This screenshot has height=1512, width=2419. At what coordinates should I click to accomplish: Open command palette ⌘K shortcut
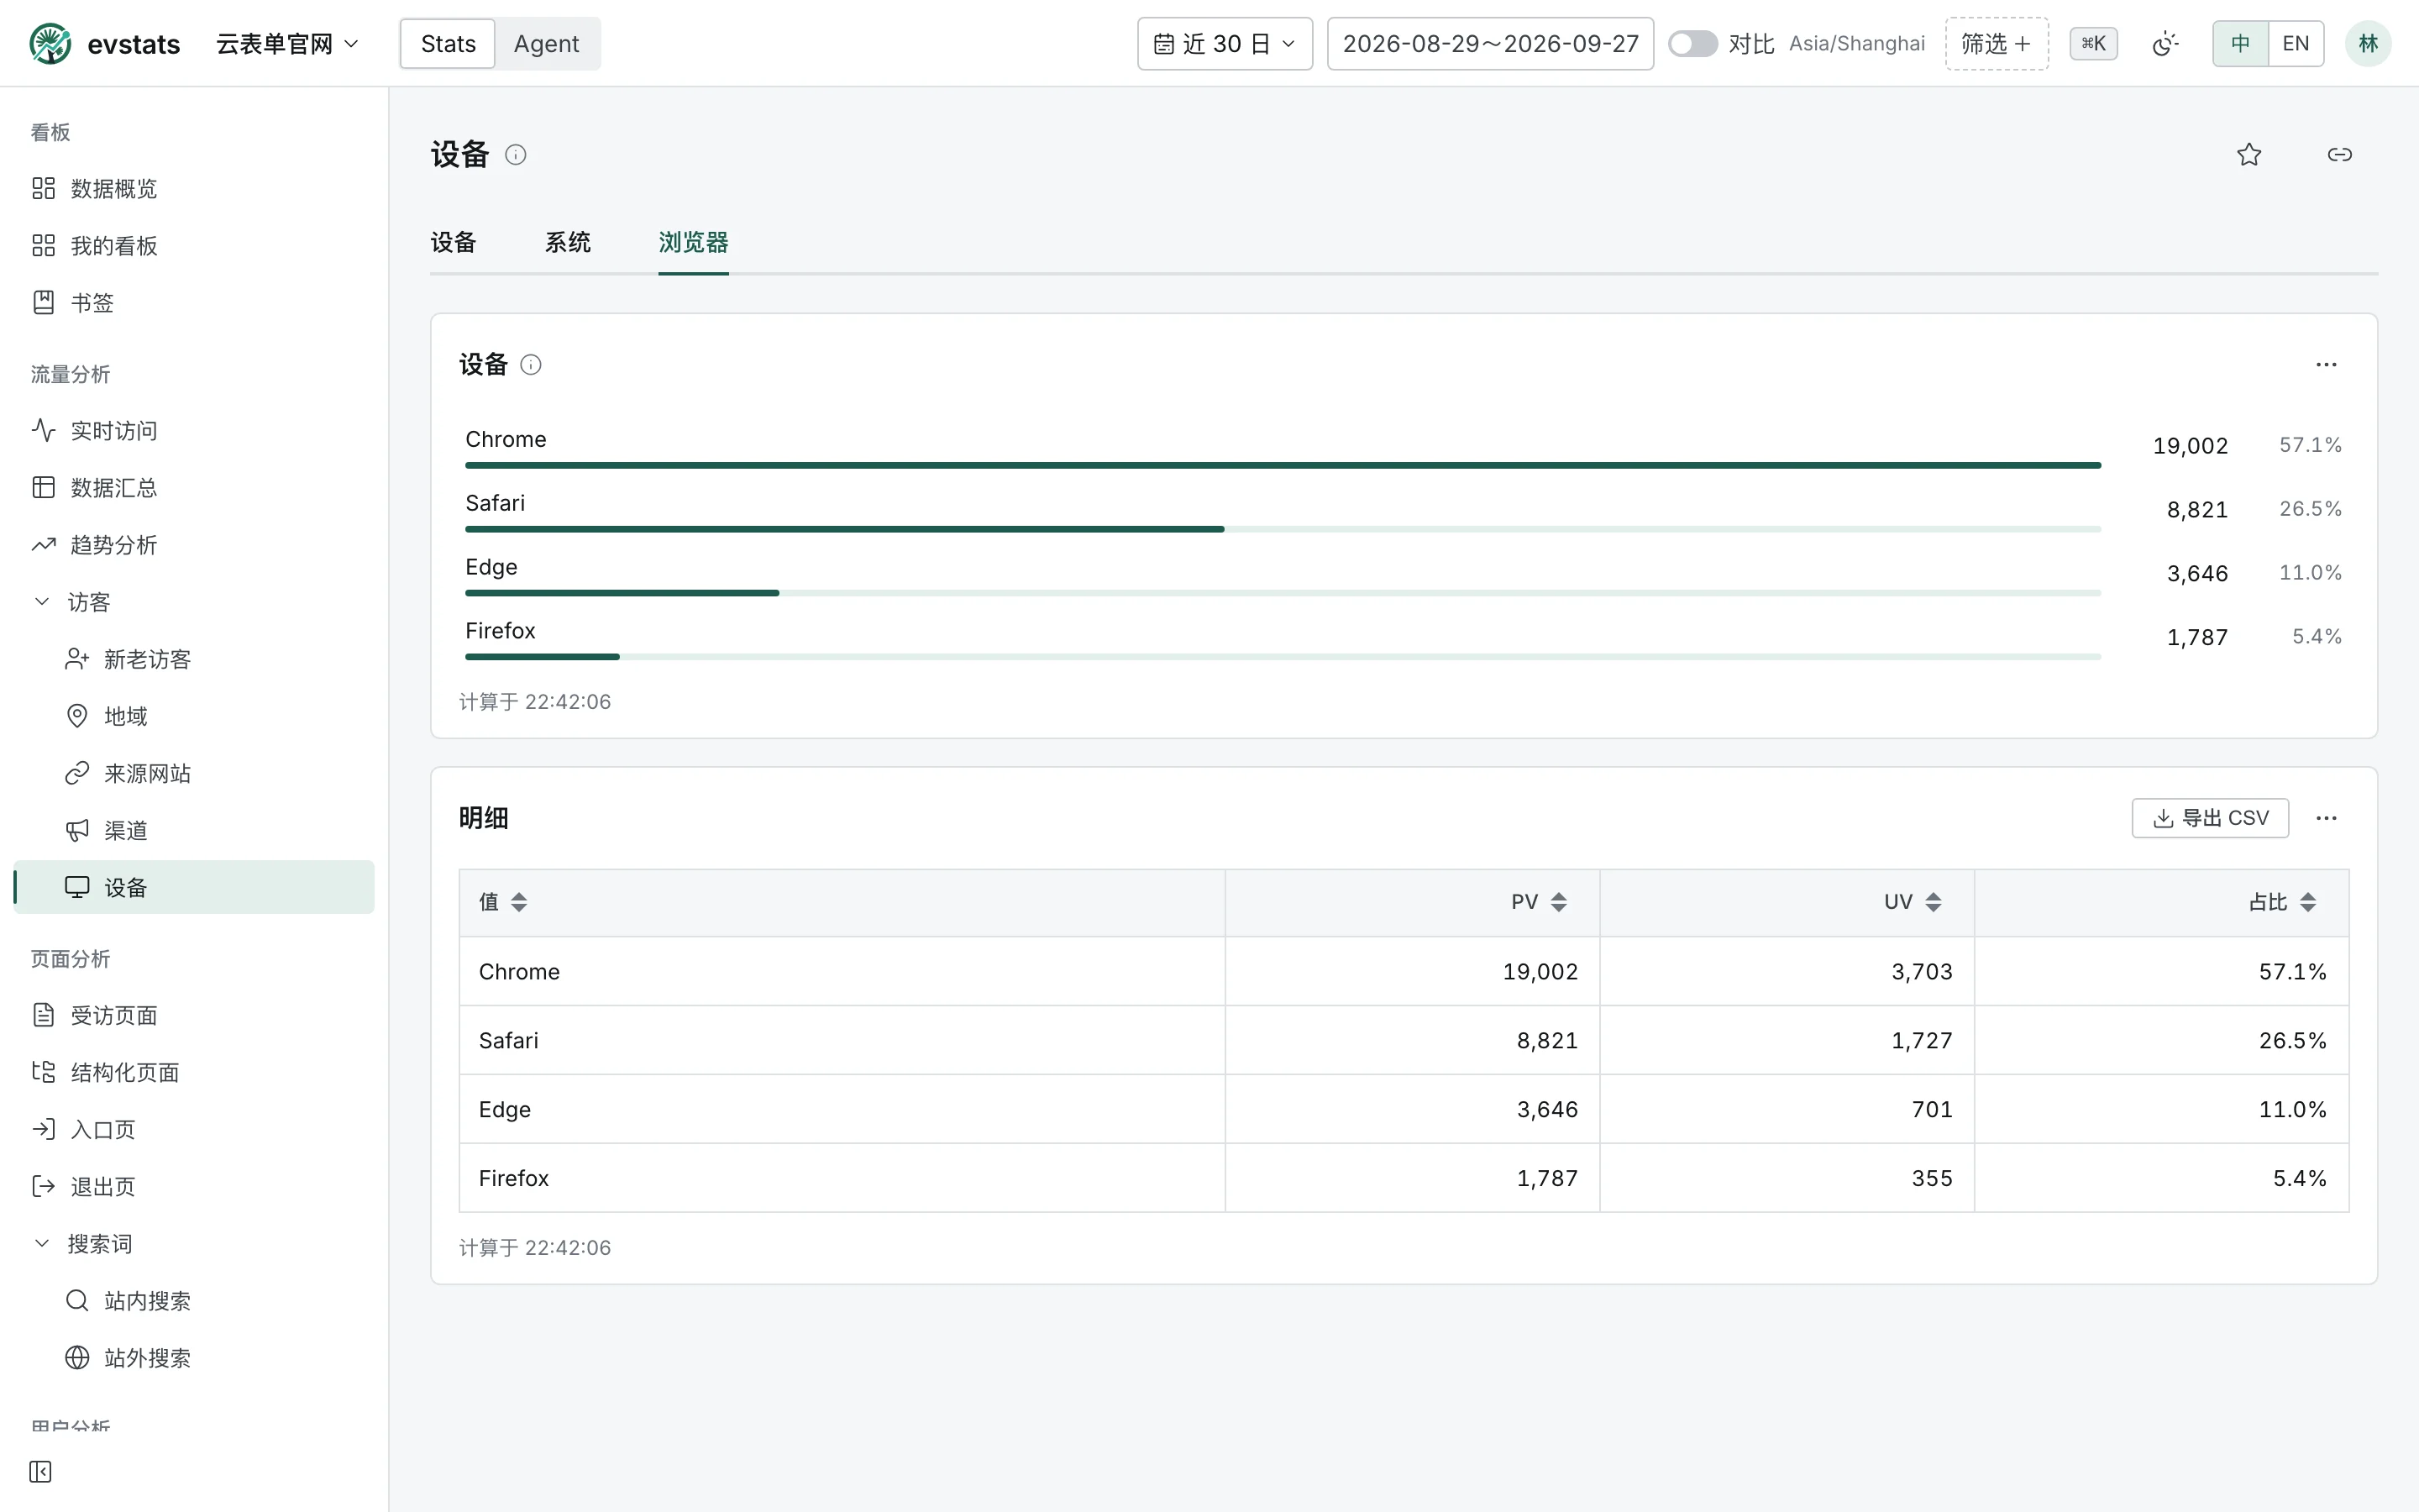(x=2093, y=44)
